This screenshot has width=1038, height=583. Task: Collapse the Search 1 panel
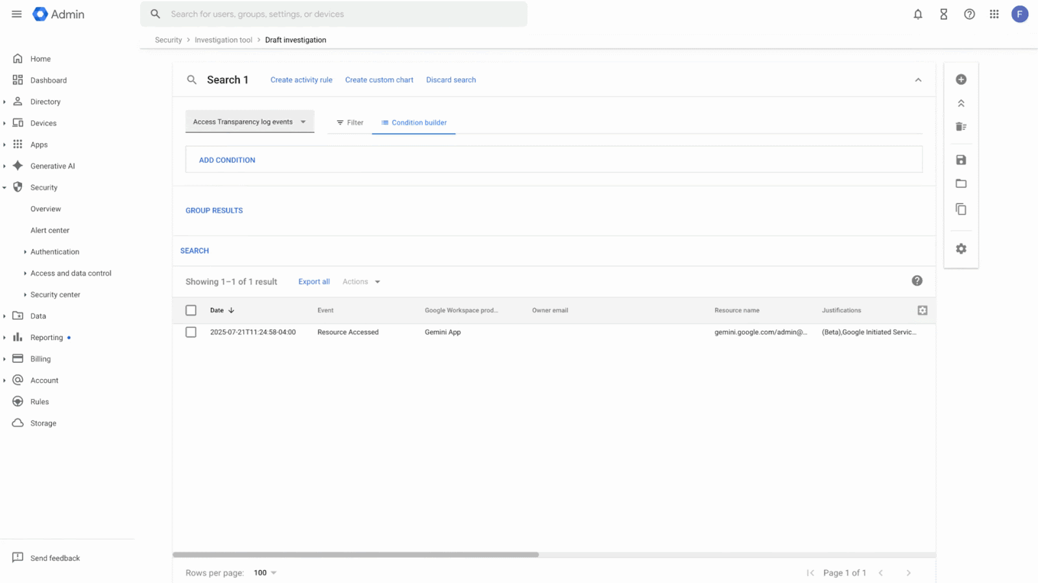[x=918, y=80]
